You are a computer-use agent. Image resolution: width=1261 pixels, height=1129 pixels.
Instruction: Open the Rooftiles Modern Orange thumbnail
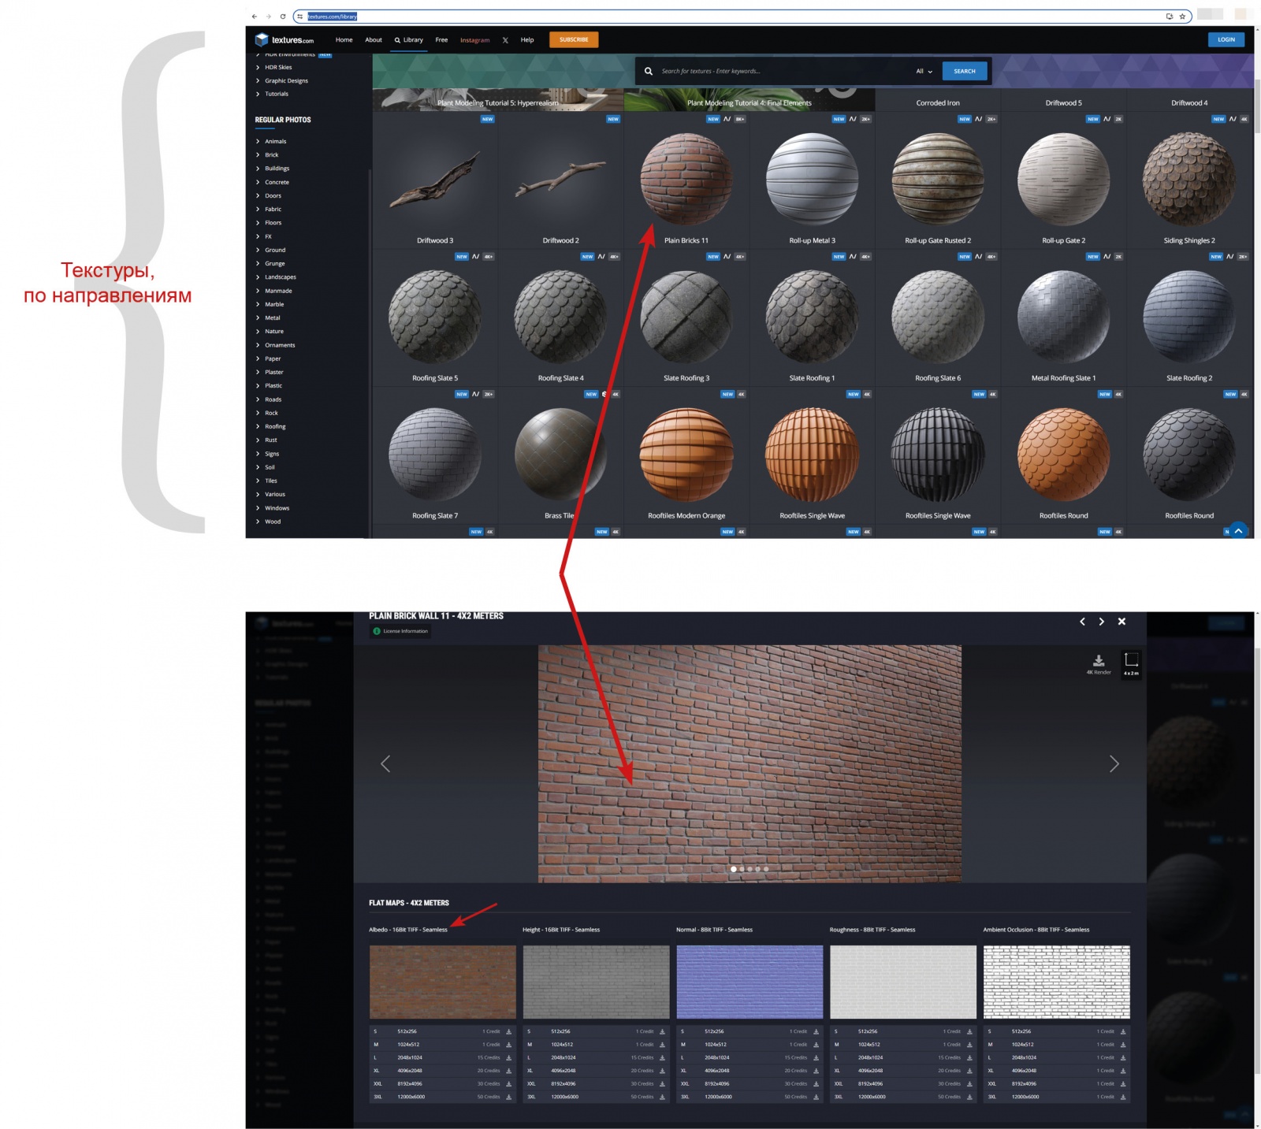686,456
